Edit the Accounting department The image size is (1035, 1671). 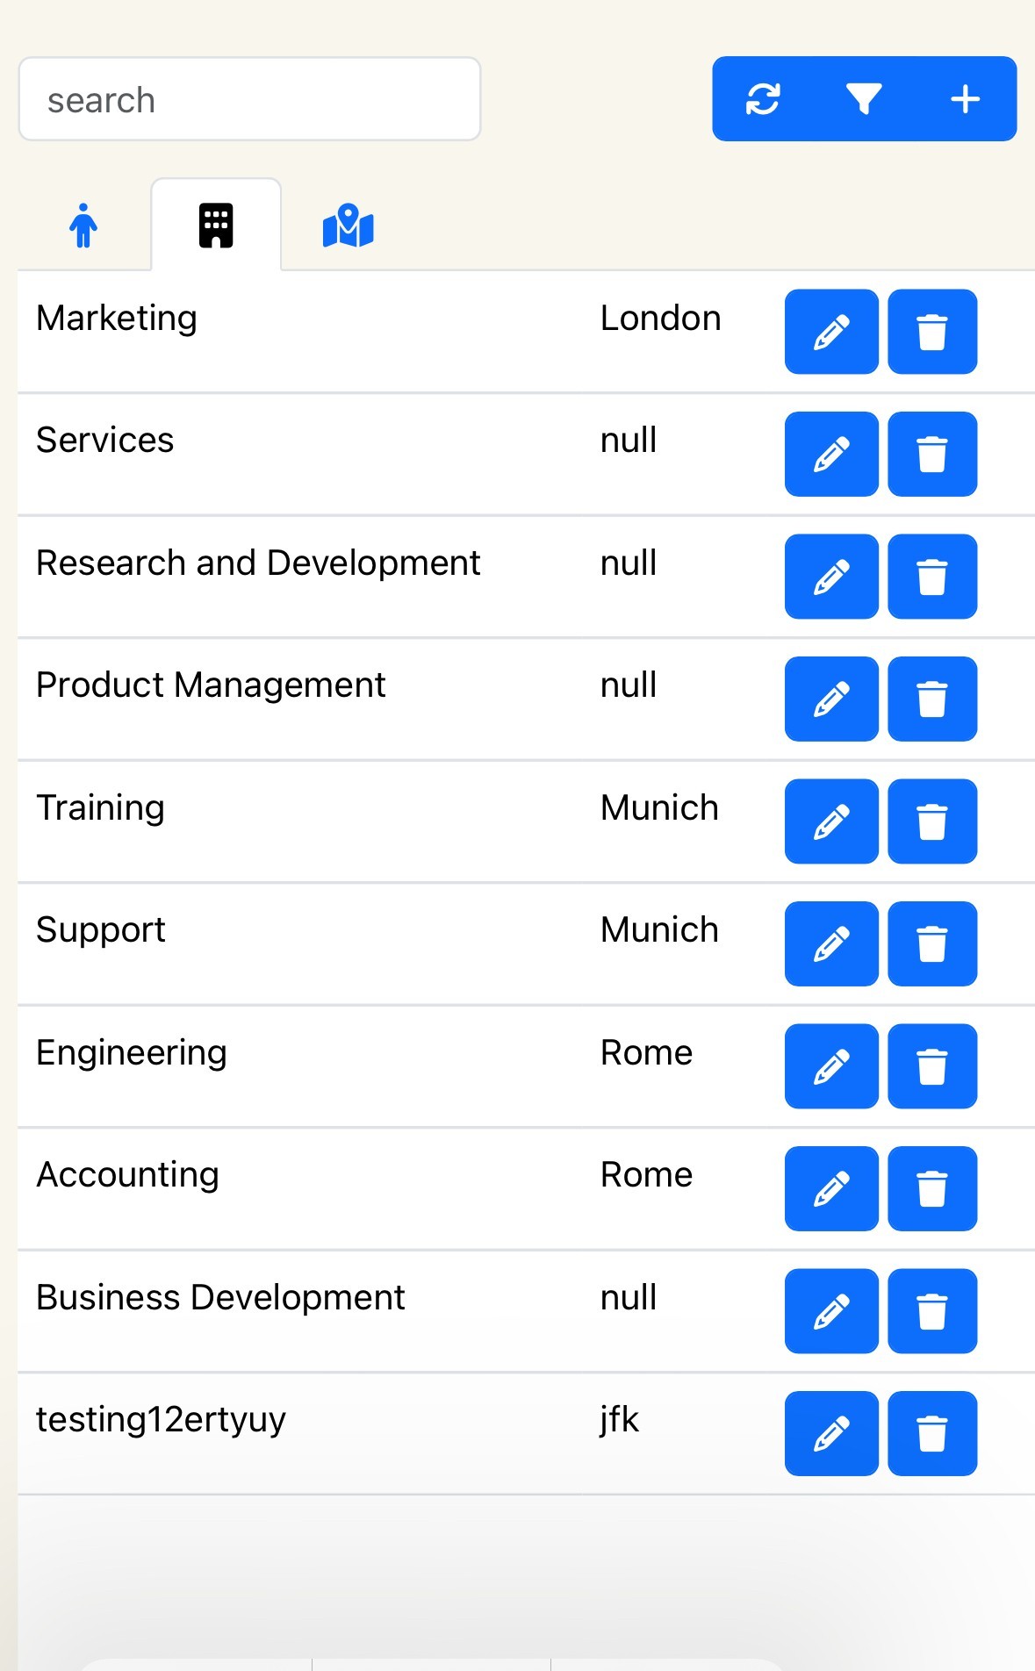click(x=830, y=1188)
